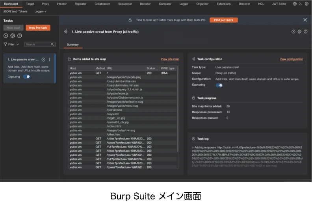
Task: Click the globe icon in the top bar
Action: point(295,4)
